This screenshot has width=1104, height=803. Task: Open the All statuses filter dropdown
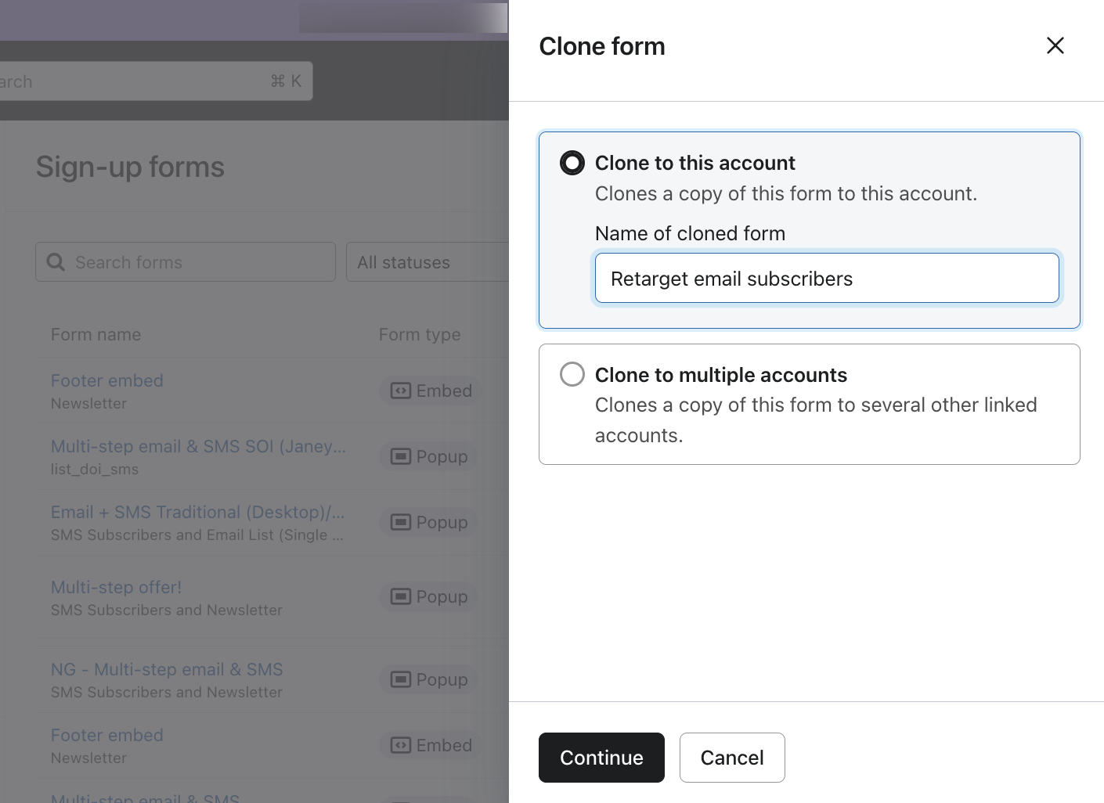[x=427, y=261]
